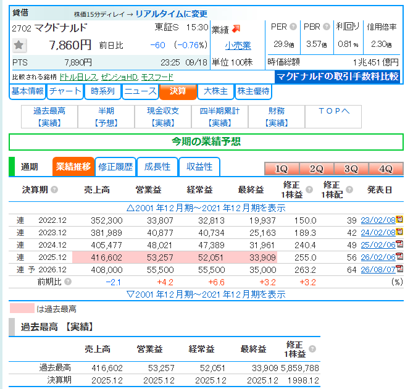Click the PER help question icon
This screenshot has width=413, height=389.
[293, 27]
